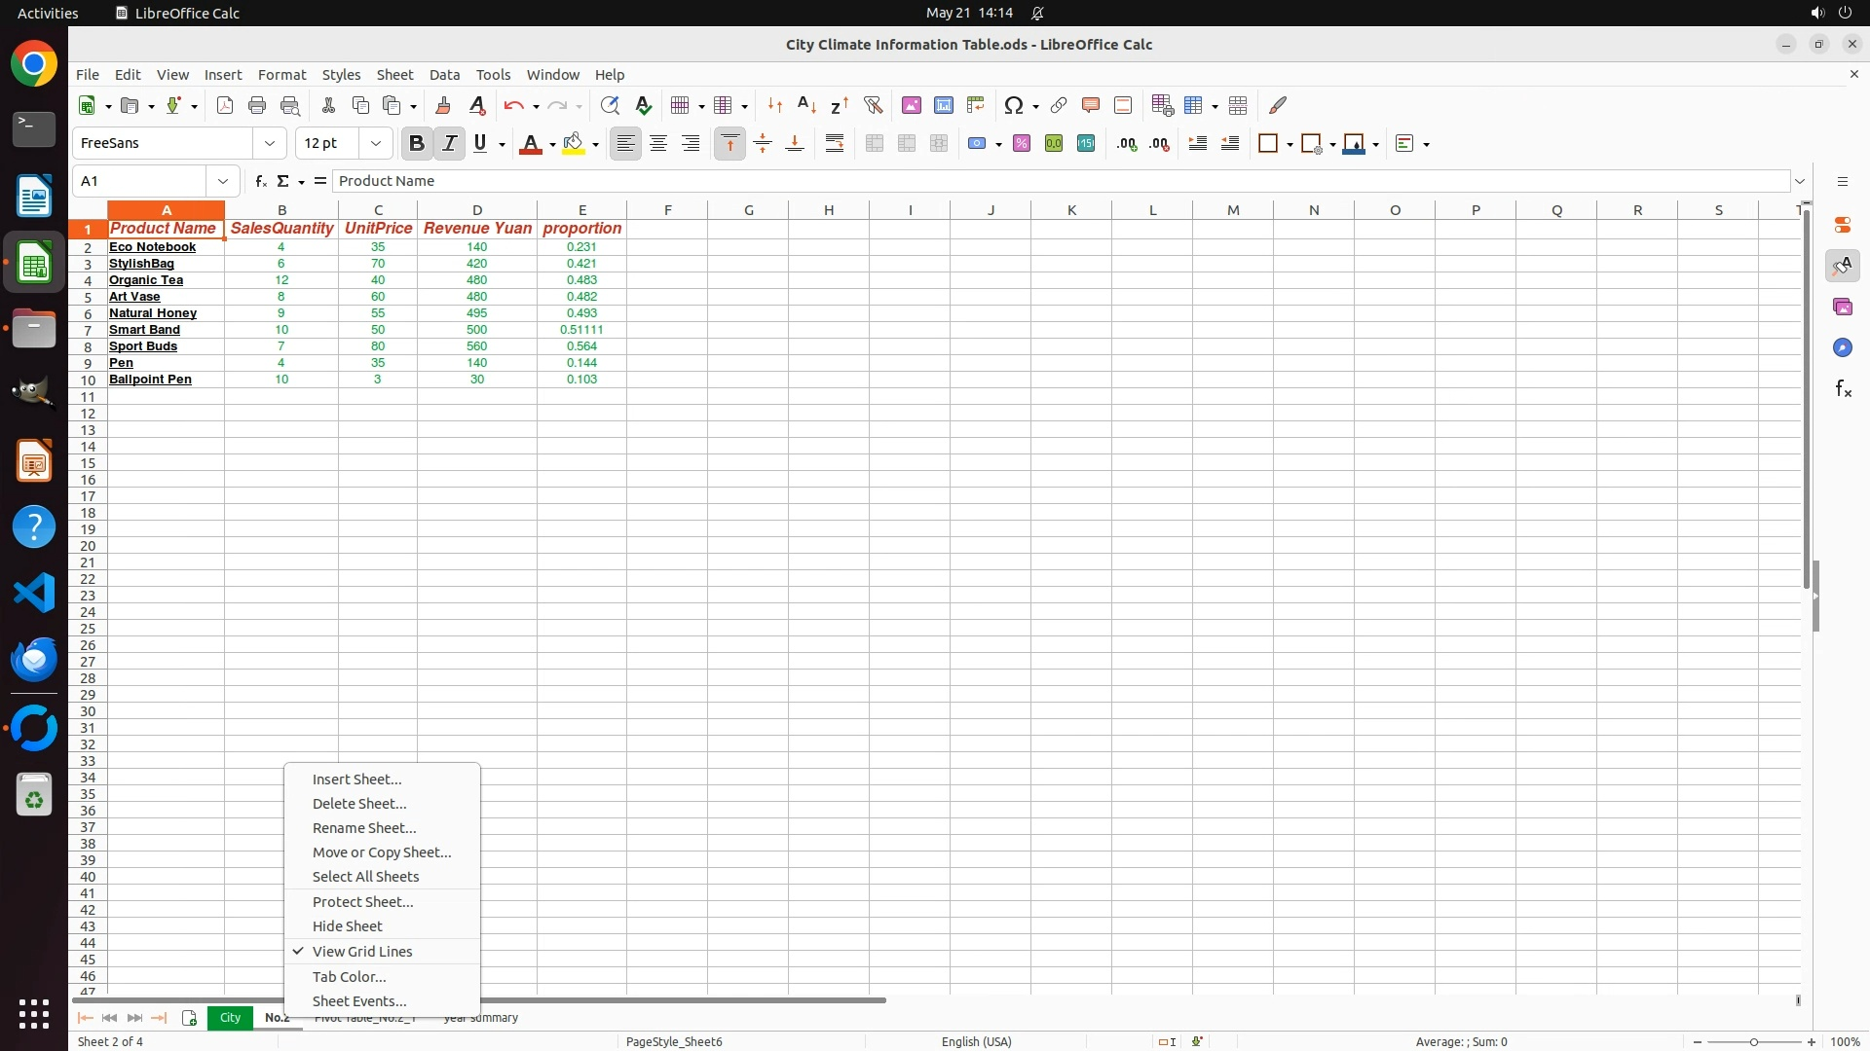
Task: Click the Merge and Center Cells icon
Action: [x=874, y=144]
